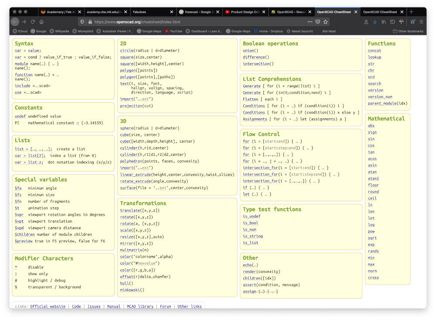
Task: Click the circle link under 2D
Action: pyautogui.click(x=126, y=51)
